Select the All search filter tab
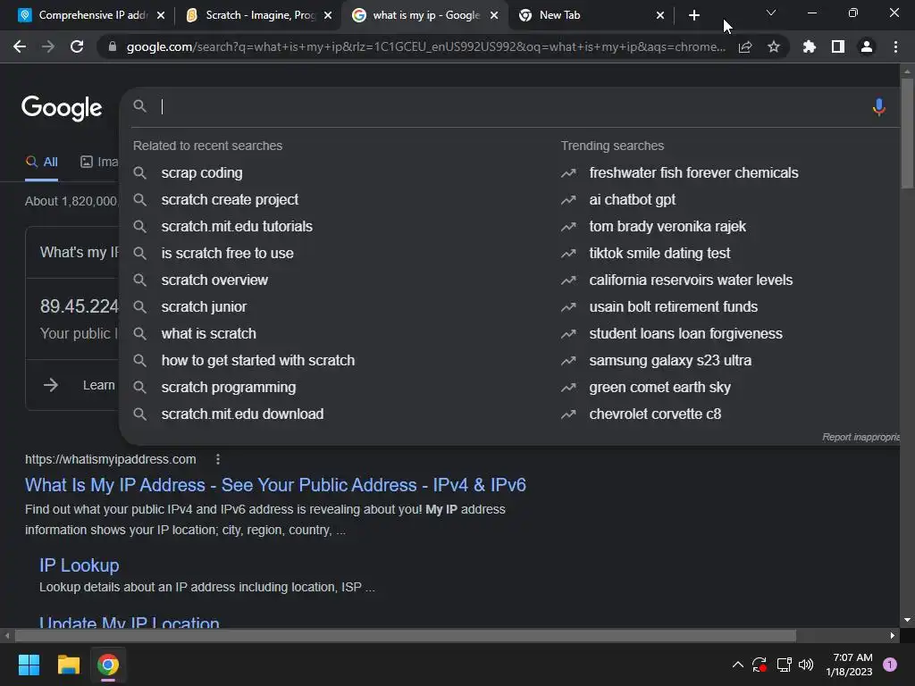 (41, 163)
